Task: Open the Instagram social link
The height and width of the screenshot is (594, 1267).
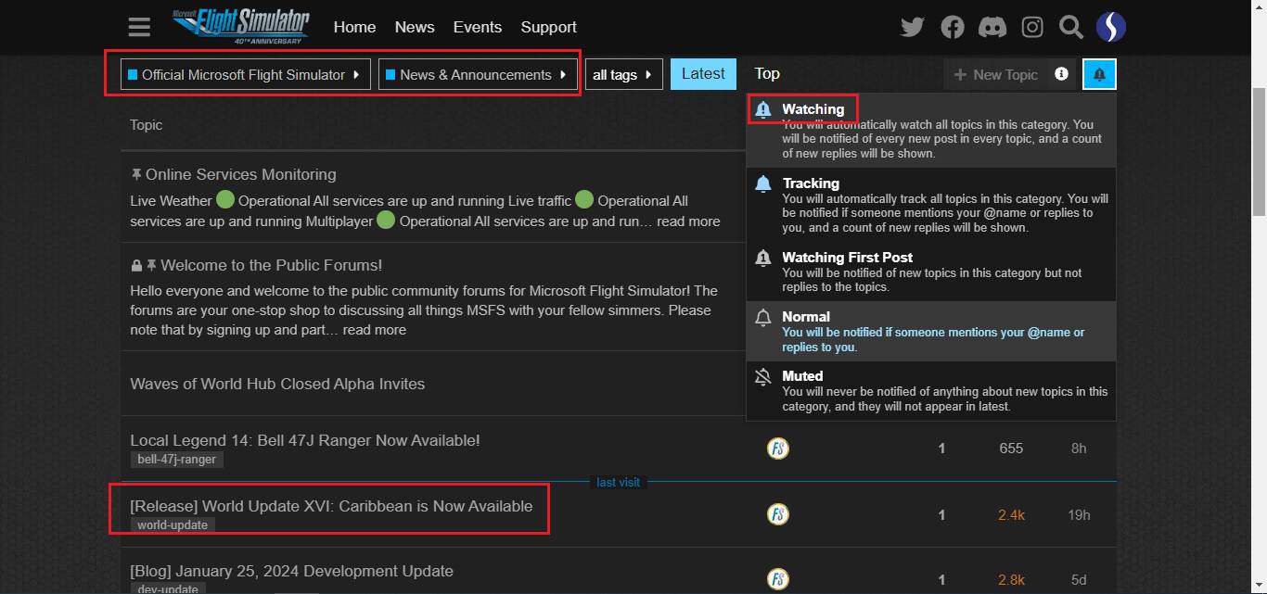Action: click(x=1032, y=27)
